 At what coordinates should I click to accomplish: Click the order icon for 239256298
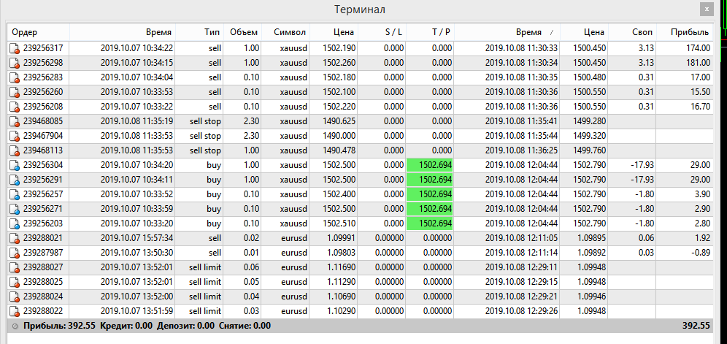15,63
